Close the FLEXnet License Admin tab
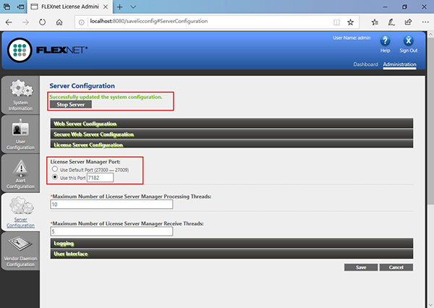Viewport: 434px width, 308px height. (x=106, y=7)
